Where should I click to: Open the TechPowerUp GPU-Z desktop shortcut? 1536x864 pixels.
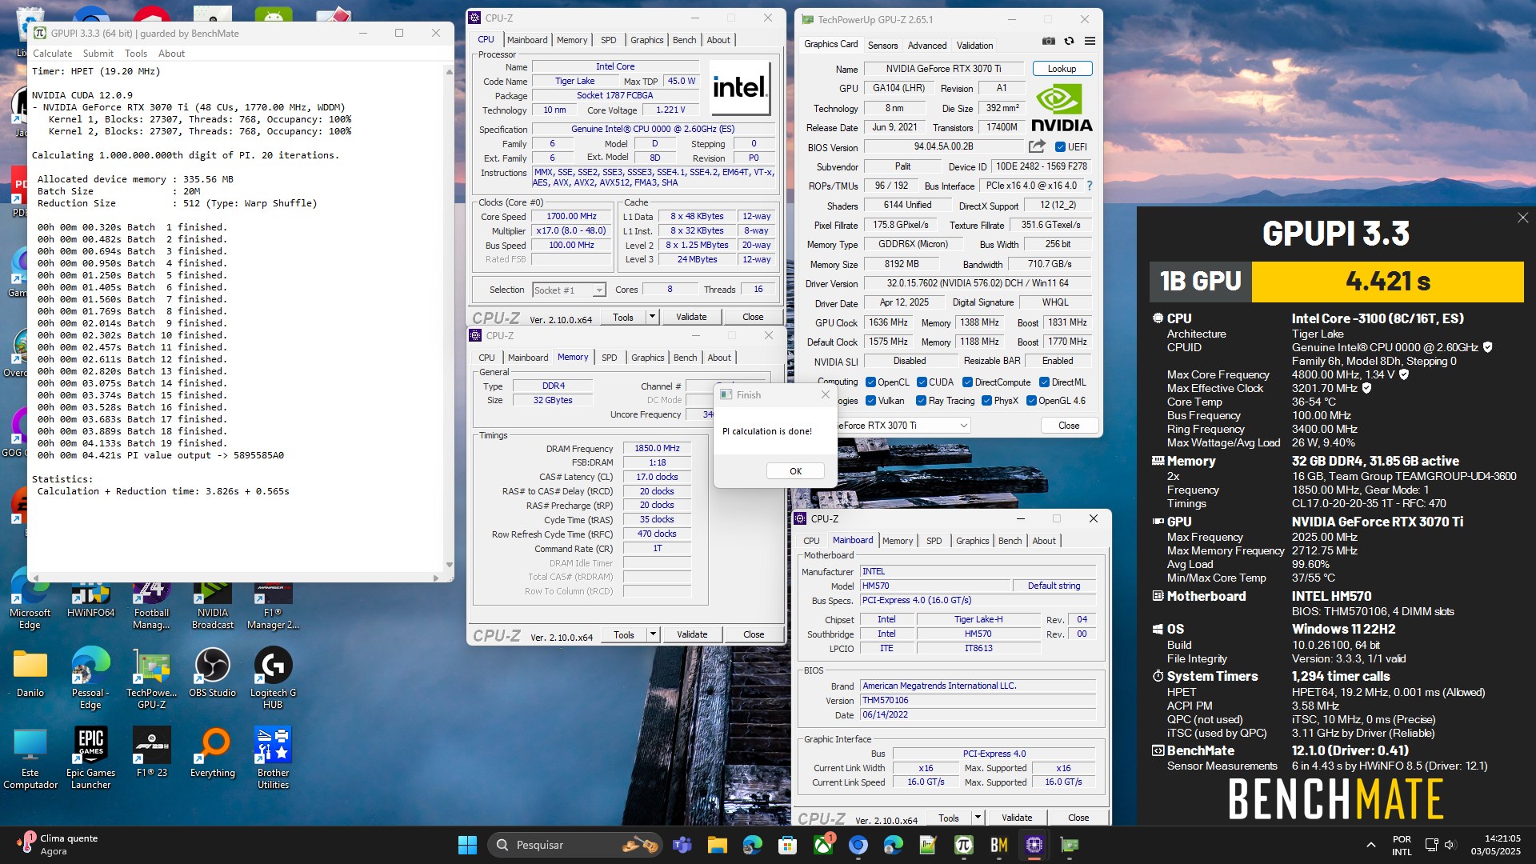[152, 678]
